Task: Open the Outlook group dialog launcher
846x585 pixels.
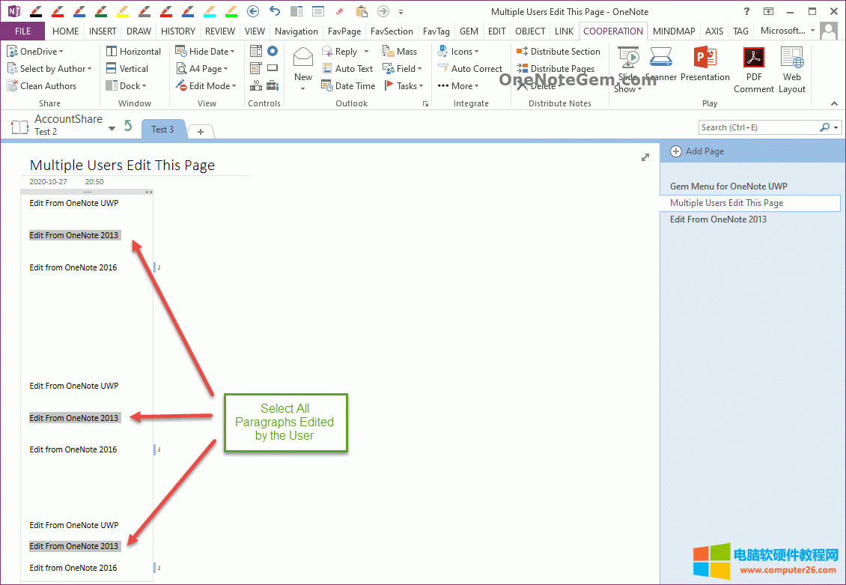Action: [x=426, y=103]
